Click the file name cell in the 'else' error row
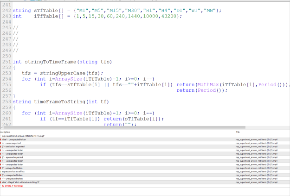Screen dimensions: 290x196 257,182
